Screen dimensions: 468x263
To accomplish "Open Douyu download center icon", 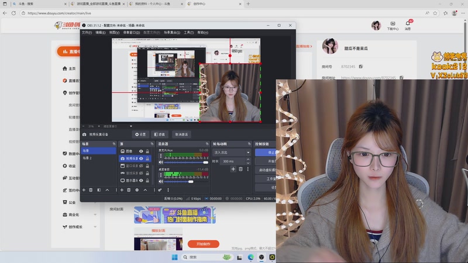I will pyautogui.click(x=393, y=25).
